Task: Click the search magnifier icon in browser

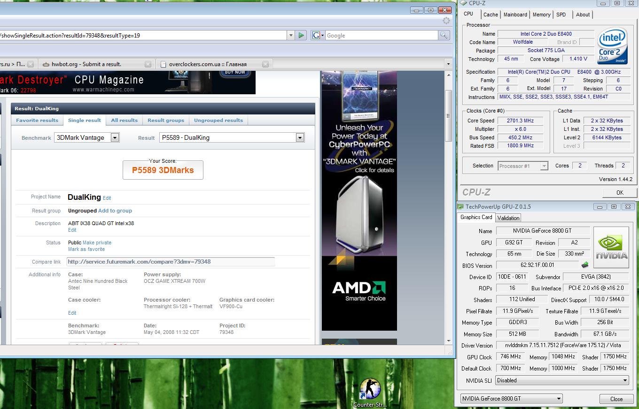Action: [x=444, y=35]
